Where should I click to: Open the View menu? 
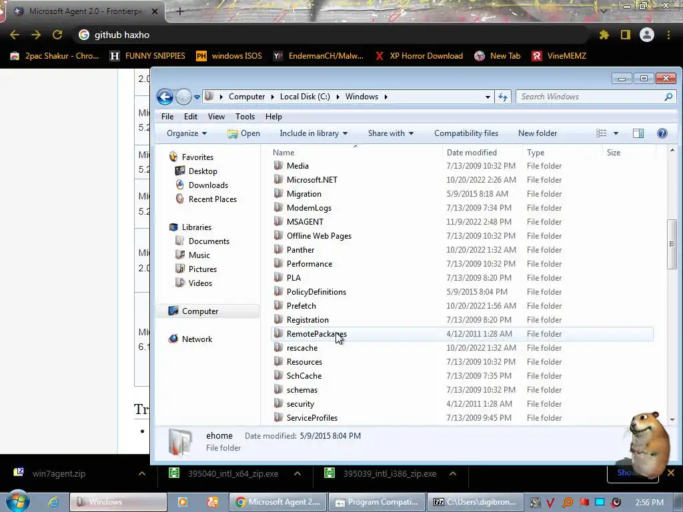pos(216,116)
